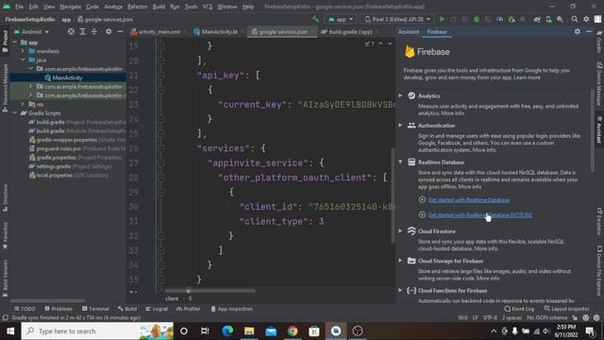
Task: Open the app run configuration dropdown
Action: pos(341,19)
